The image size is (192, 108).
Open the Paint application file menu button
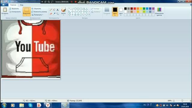[4, 5]
